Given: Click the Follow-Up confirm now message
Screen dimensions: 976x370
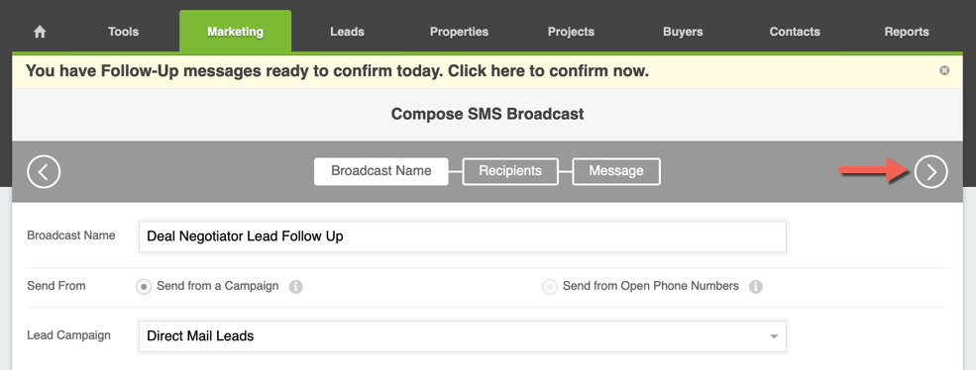Looking at the screenshot, I should coord(337,71).
